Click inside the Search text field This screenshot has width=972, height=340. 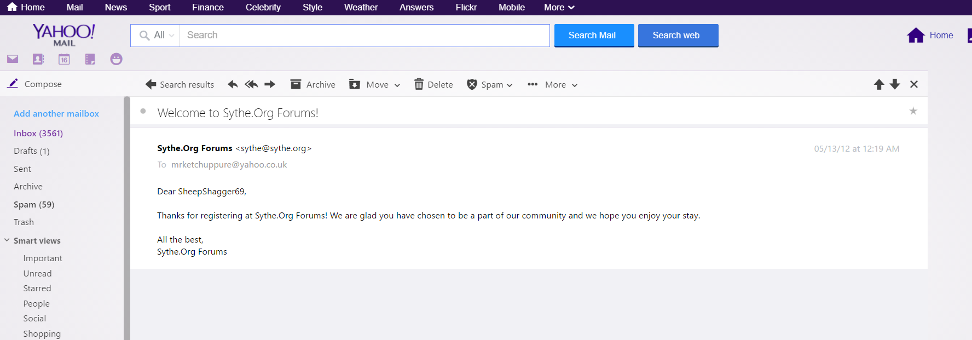tap(364, 35)
